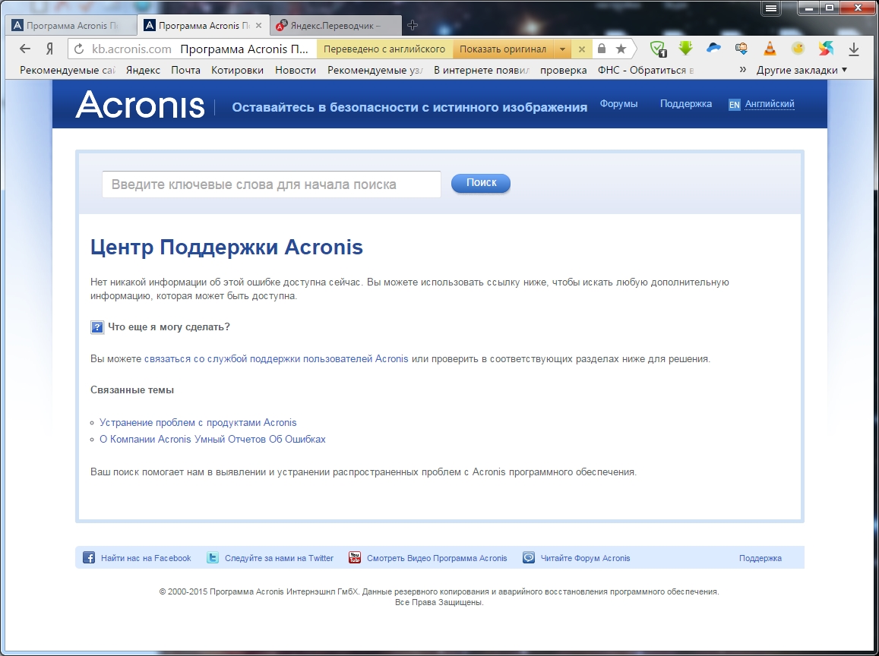This screenshot has width=879, height=656.
Task: Open the browser downloads arrow icon
Action: (x=854, y=49)
